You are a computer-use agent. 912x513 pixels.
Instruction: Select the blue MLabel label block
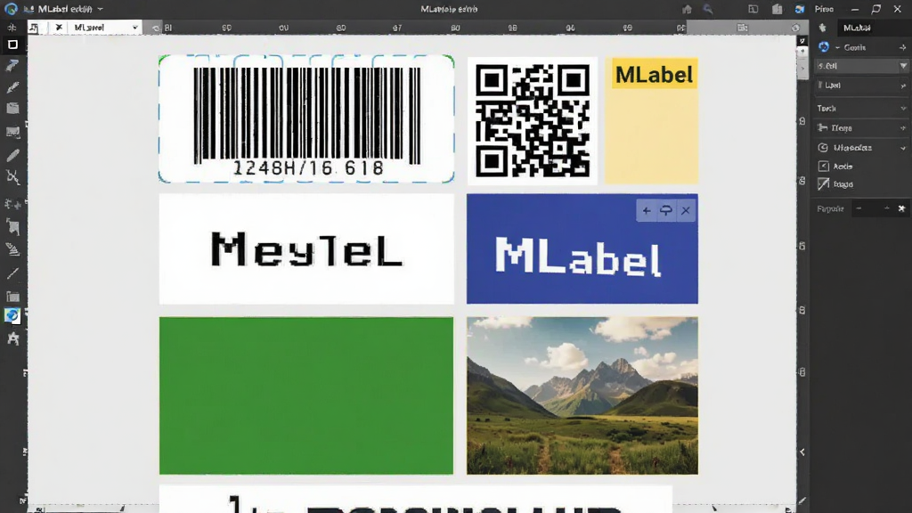[x=582, y=249]
